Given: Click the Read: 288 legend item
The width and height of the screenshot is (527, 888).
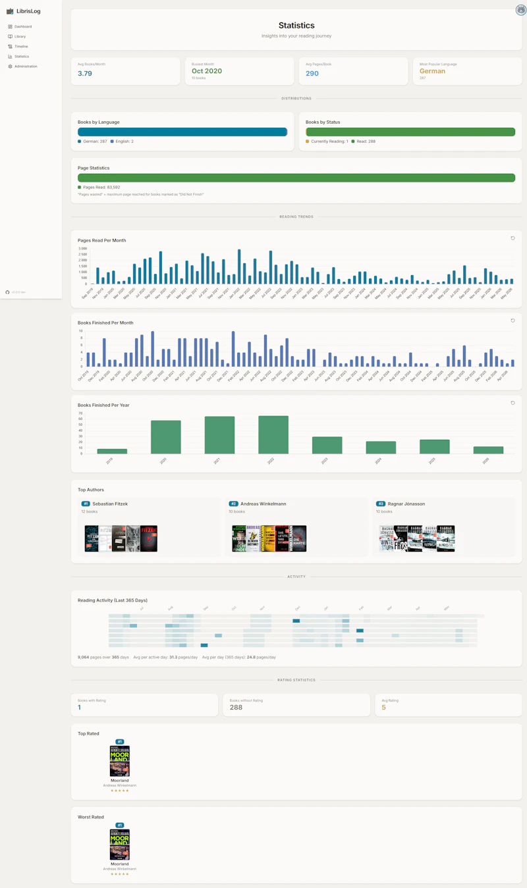Looking at the screenshot, I should click(364, 141).
